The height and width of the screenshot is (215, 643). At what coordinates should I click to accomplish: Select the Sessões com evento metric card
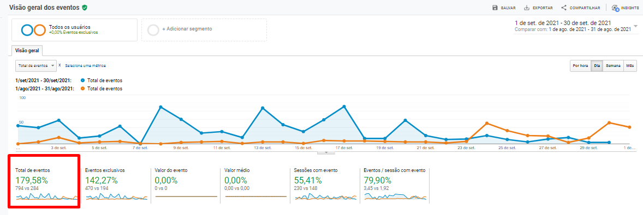pos(325,185)
